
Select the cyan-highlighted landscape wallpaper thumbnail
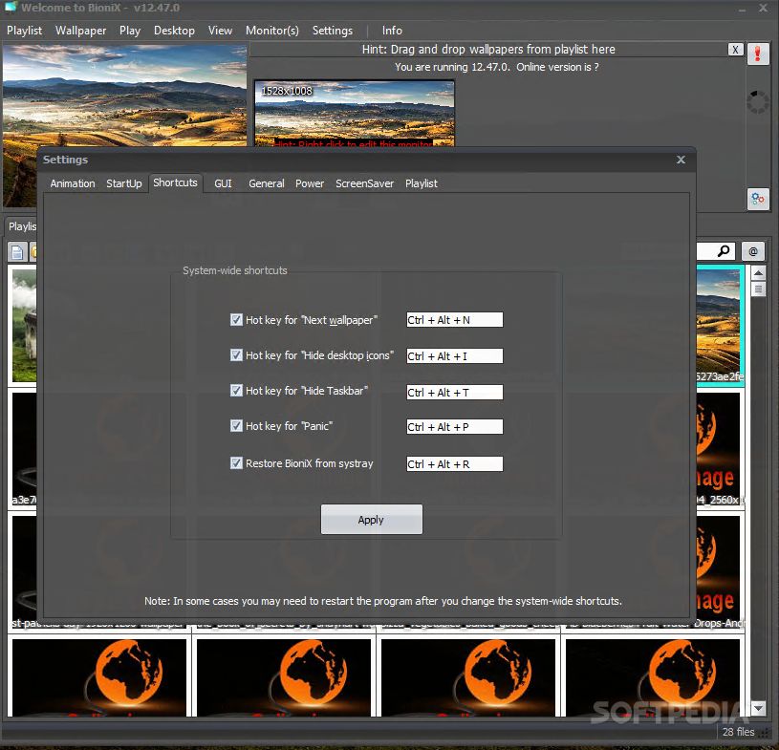tap(720, 326)
